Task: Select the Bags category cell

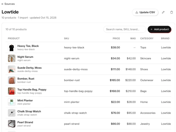Action: (x=143, y=91)
